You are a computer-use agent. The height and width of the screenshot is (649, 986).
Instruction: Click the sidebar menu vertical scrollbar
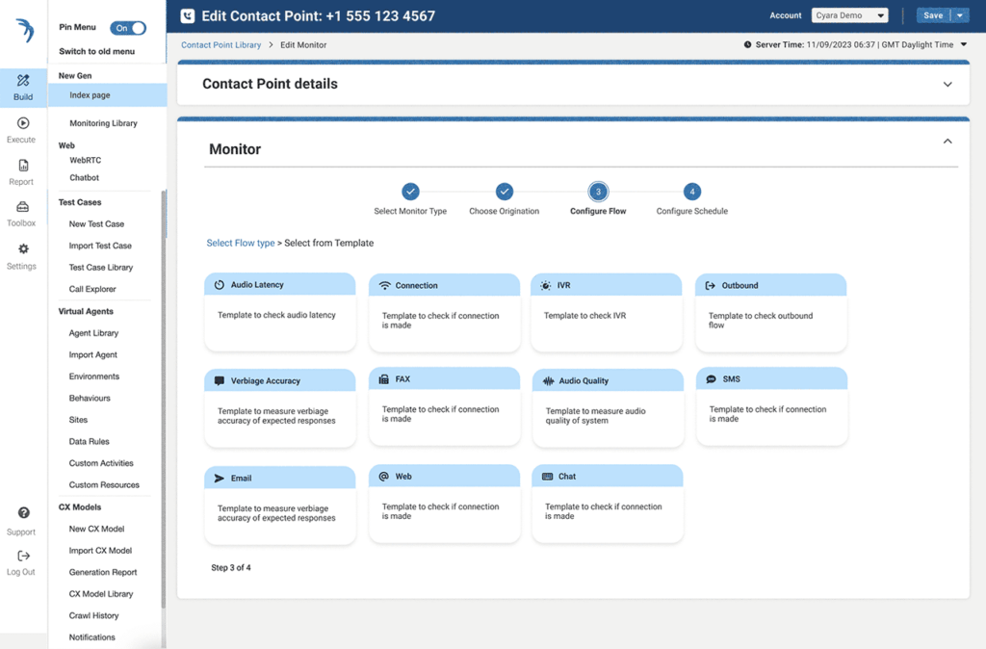(164, 400)
